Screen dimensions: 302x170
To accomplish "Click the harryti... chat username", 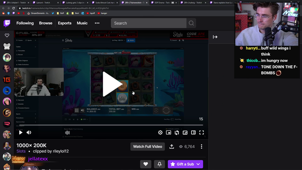I will coord(253,48).
